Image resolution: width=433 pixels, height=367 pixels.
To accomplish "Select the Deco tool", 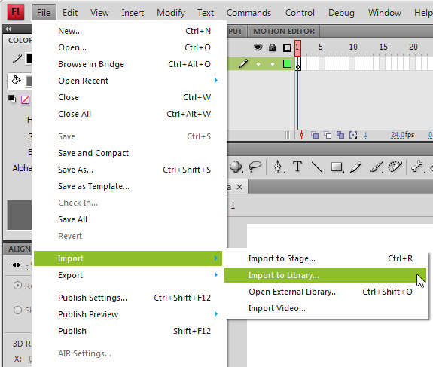I will (x=395, y=167).
